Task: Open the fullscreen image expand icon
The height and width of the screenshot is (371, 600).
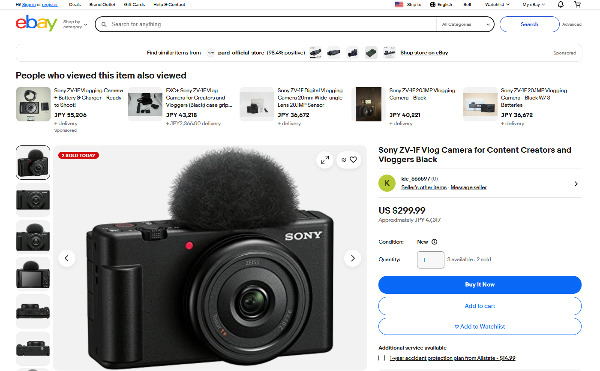Action: (x=325, y=160)
